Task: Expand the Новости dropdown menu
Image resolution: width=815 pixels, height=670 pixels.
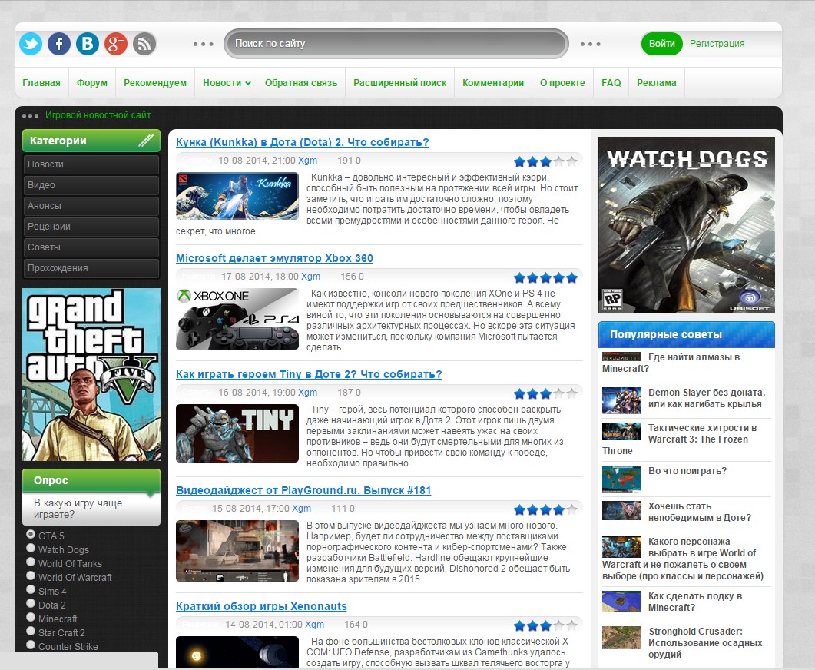Action: (227, 83)
